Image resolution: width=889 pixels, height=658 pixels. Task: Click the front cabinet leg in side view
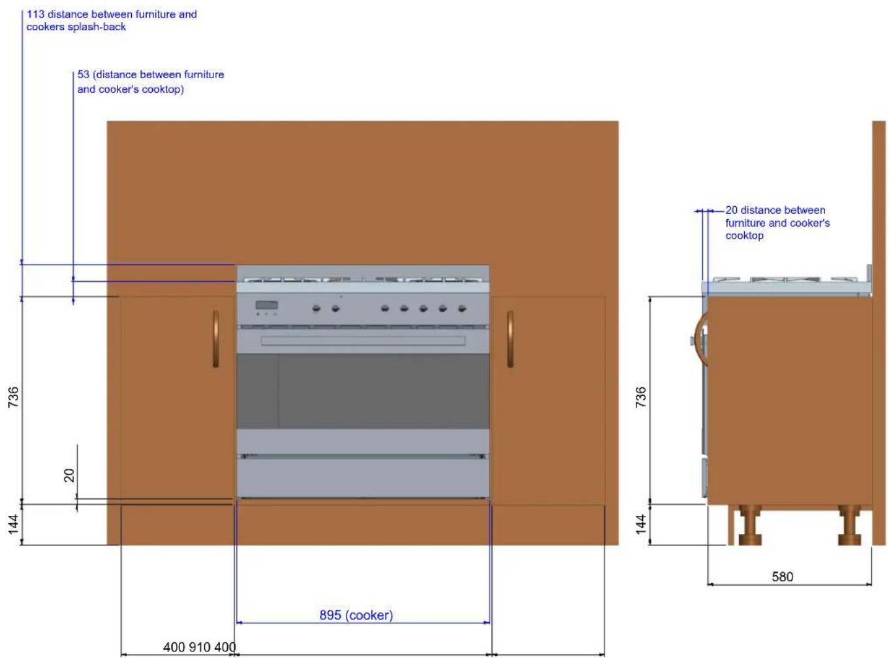749,525
